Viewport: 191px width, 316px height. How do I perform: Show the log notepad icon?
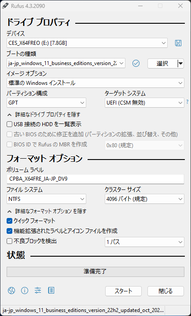tap(51, 291)
